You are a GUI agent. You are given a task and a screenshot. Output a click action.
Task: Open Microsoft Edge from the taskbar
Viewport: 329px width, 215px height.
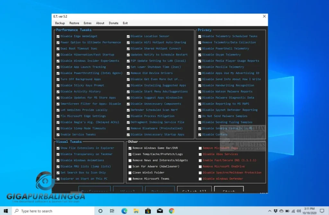pos(125,211)
